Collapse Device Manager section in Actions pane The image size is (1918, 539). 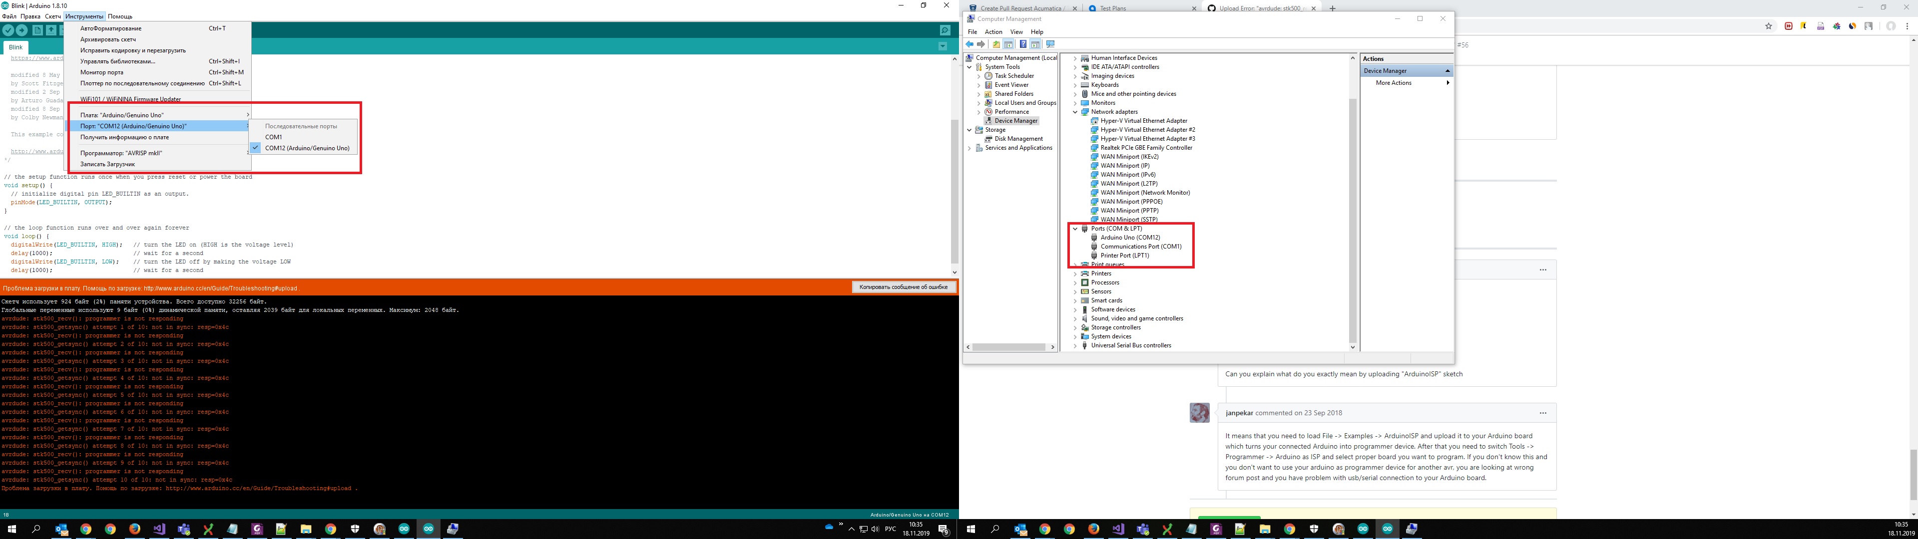point(1447,71)
